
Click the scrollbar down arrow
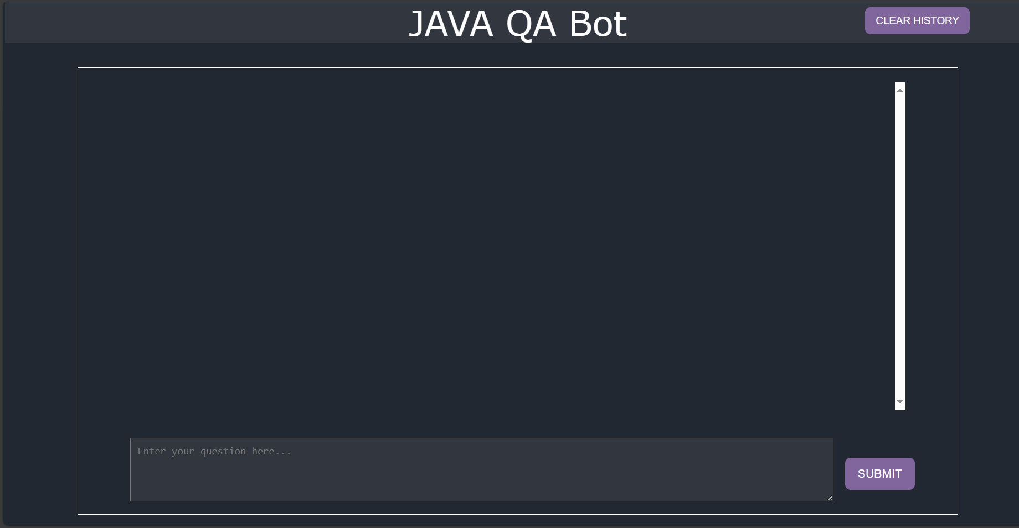[900, 402]
